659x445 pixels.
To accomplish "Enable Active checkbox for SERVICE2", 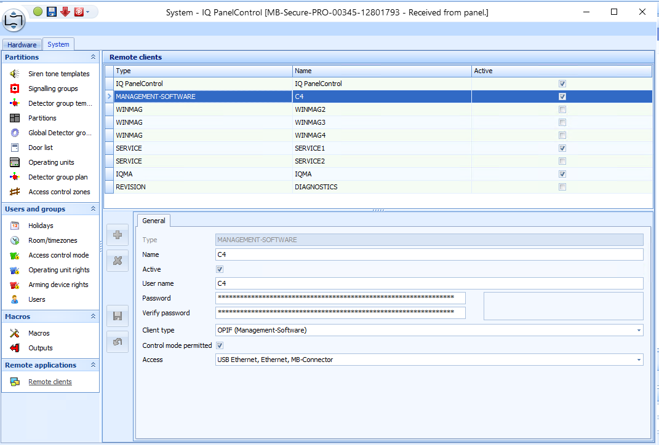I will click(x=562, y=161).
